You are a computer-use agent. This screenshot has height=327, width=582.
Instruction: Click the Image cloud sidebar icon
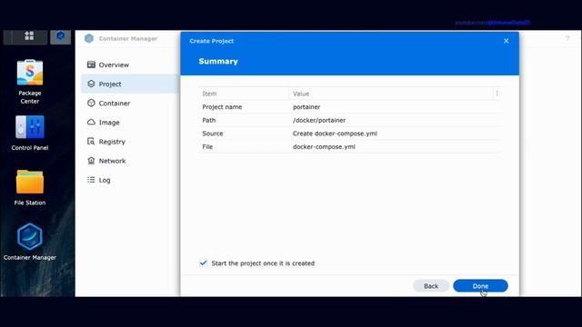point(91,123)
